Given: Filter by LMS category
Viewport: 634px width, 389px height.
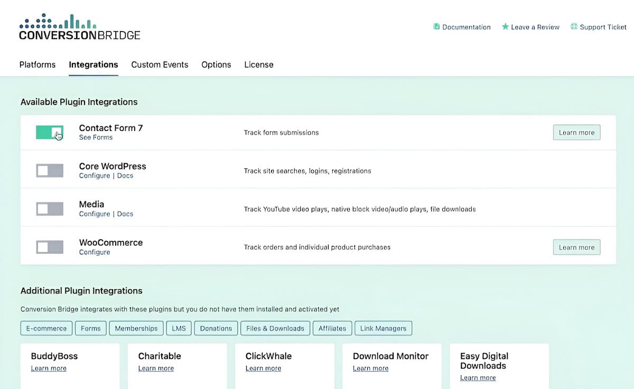Looking at the screenshot, I should [x=179, y=328].
